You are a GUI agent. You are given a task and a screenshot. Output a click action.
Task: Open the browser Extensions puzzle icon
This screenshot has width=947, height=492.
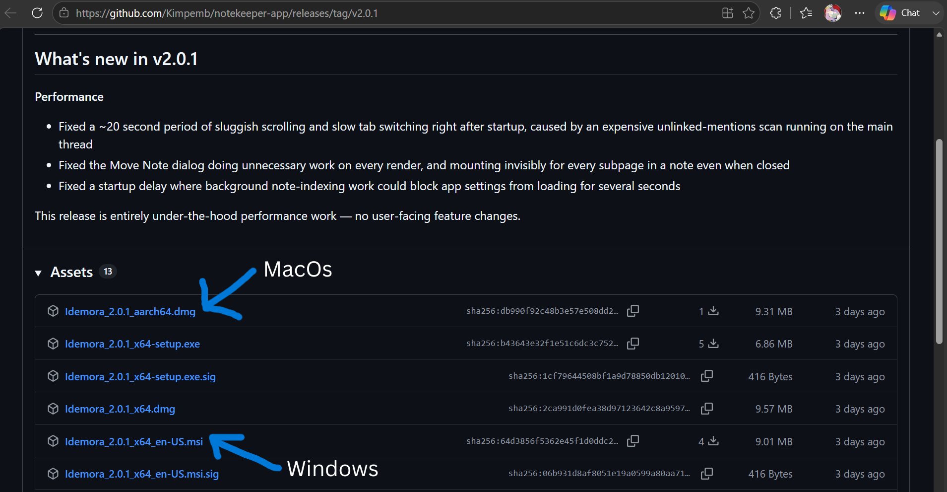coord(776,13)
